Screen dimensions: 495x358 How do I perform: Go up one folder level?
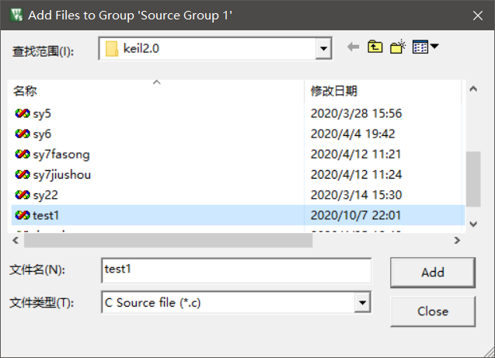[375, 47]
